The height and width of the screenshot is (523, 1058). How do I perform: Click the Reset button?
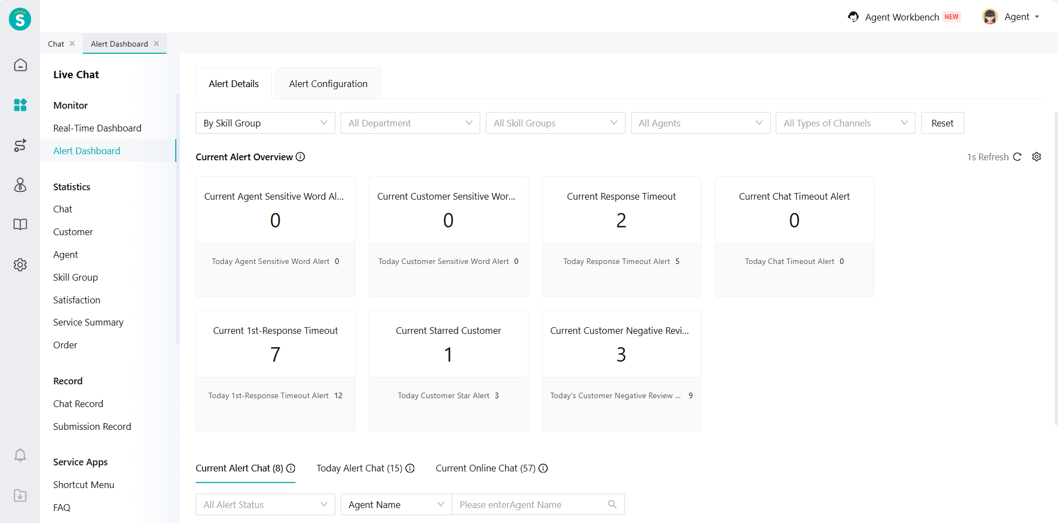click(942, 123)
